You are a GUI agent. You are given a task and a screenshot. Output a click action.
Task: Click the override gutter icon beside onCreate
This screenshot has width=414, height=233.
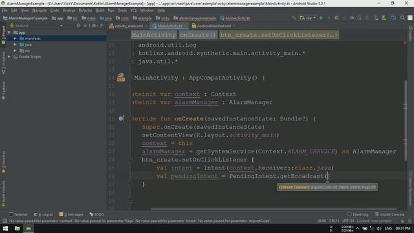[x=121, y=118]
